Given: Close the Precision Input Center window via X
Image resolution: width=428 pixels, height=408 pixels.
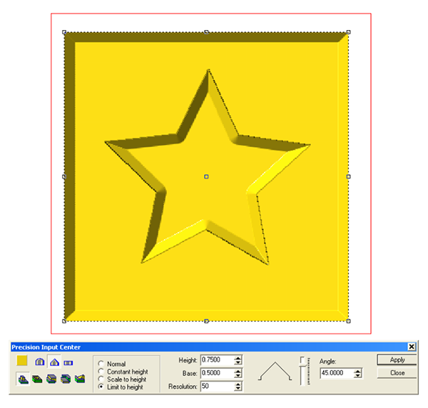Looking at the screenshot, I should pos(412,347).
